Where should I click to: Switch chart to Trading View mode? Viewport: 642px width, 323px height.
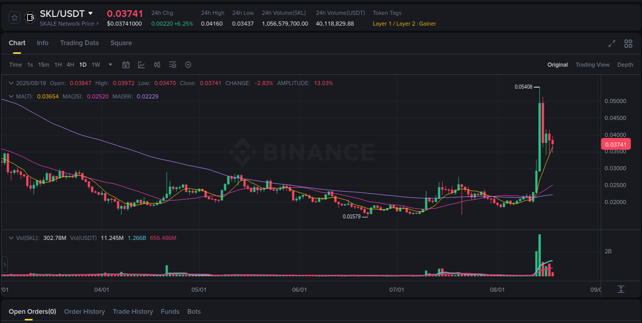pyautogui.click(x=593, y=65)
